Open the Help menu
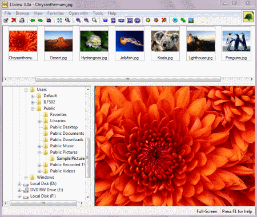This screenshot has height=217, width=257. point(112,13)
